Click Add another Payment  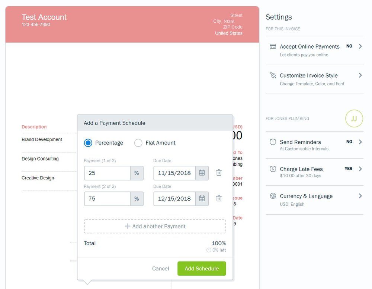(x=155, y=226)
